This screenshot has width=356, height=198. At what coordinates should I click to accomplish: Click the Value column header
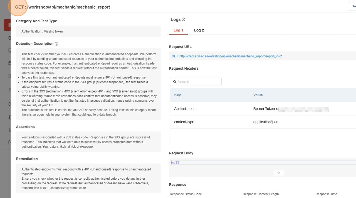coord(258,95)
